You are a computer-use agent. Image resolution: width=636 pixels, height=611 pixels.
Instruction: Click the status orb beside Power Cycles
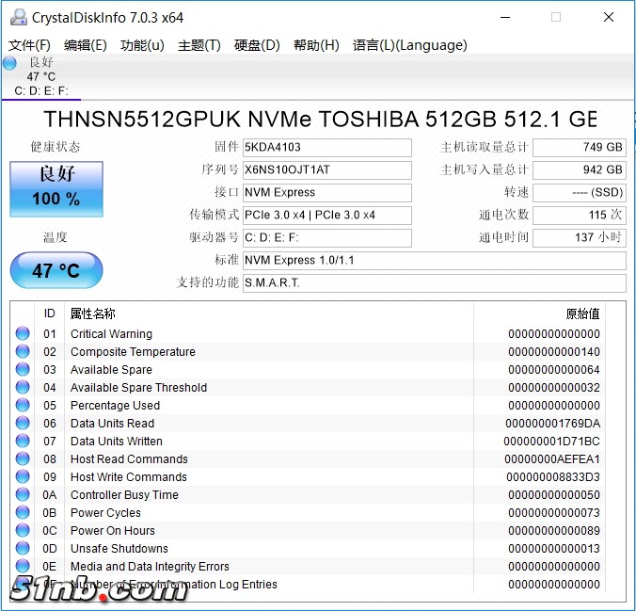(x=23, y=512)
